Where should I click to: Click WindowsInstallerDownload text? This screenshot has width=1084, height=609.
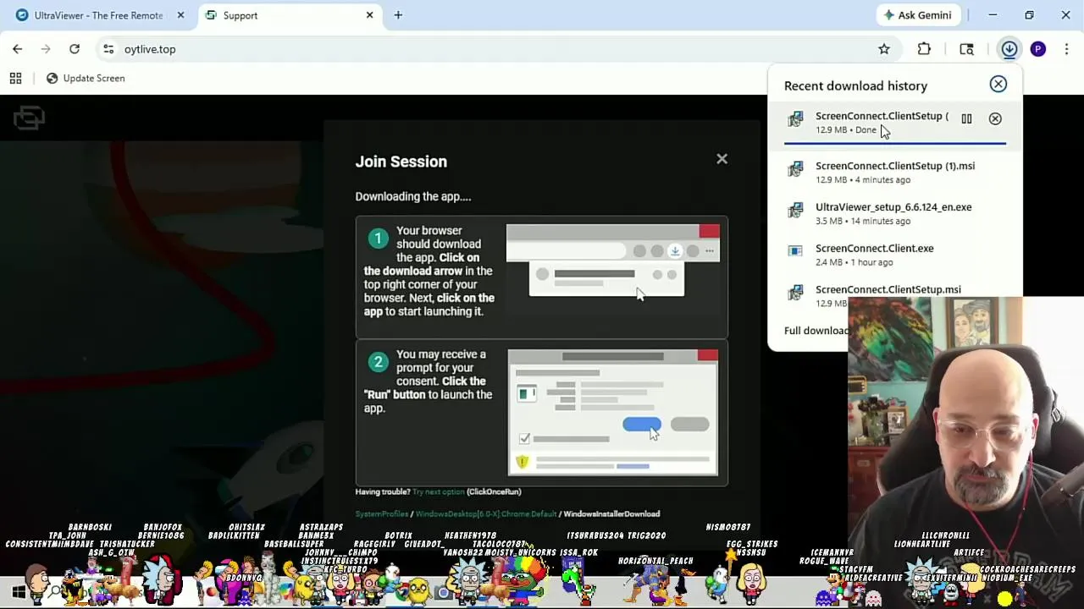coord(611,513)
